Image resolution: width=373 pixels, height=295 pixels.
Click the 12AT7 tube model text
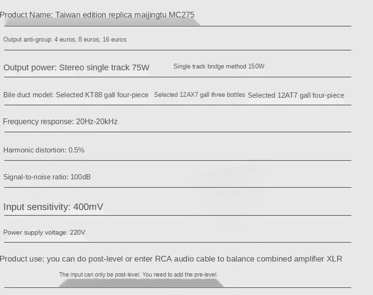[x=287, y=95]
